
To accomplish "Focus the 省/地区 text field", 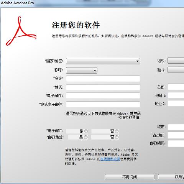I will pos(176,135).
